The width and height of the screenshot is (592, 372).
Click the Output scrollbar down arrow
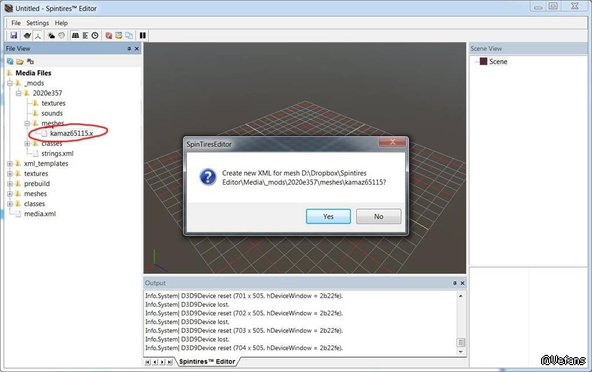pos(460,351)
